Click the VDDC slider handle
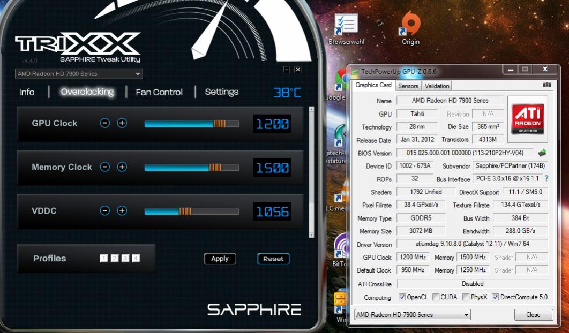The width and height of the screenshot is (569, 333). (185, 211)
